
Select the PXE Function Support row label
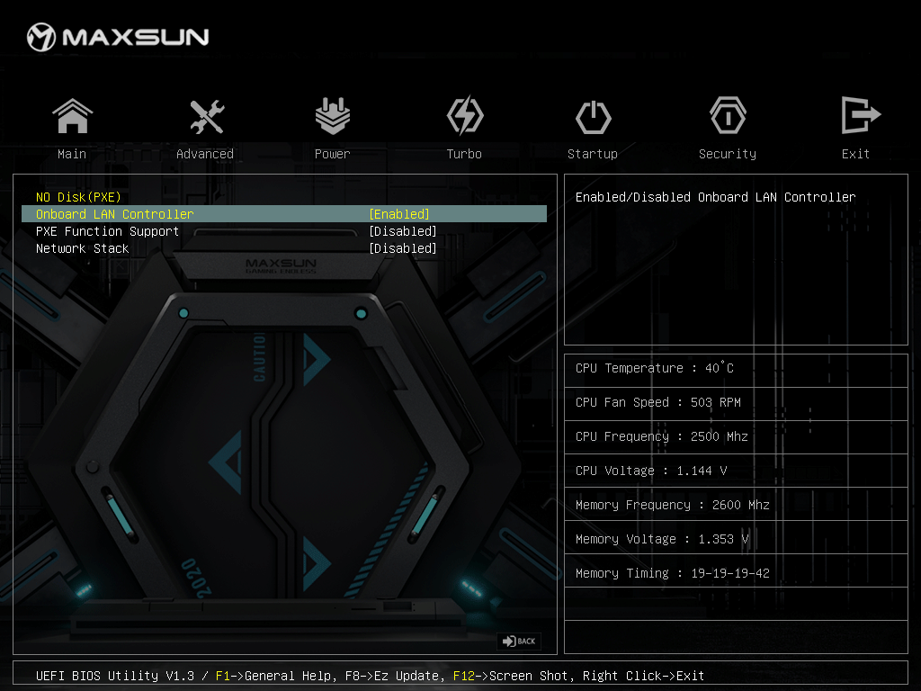pos(108,231)
